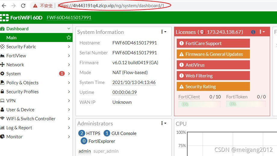The height and width of the screenshot is (156, 277).
Task: Click the Monitor pie chart icon
Action: [2, 136]
